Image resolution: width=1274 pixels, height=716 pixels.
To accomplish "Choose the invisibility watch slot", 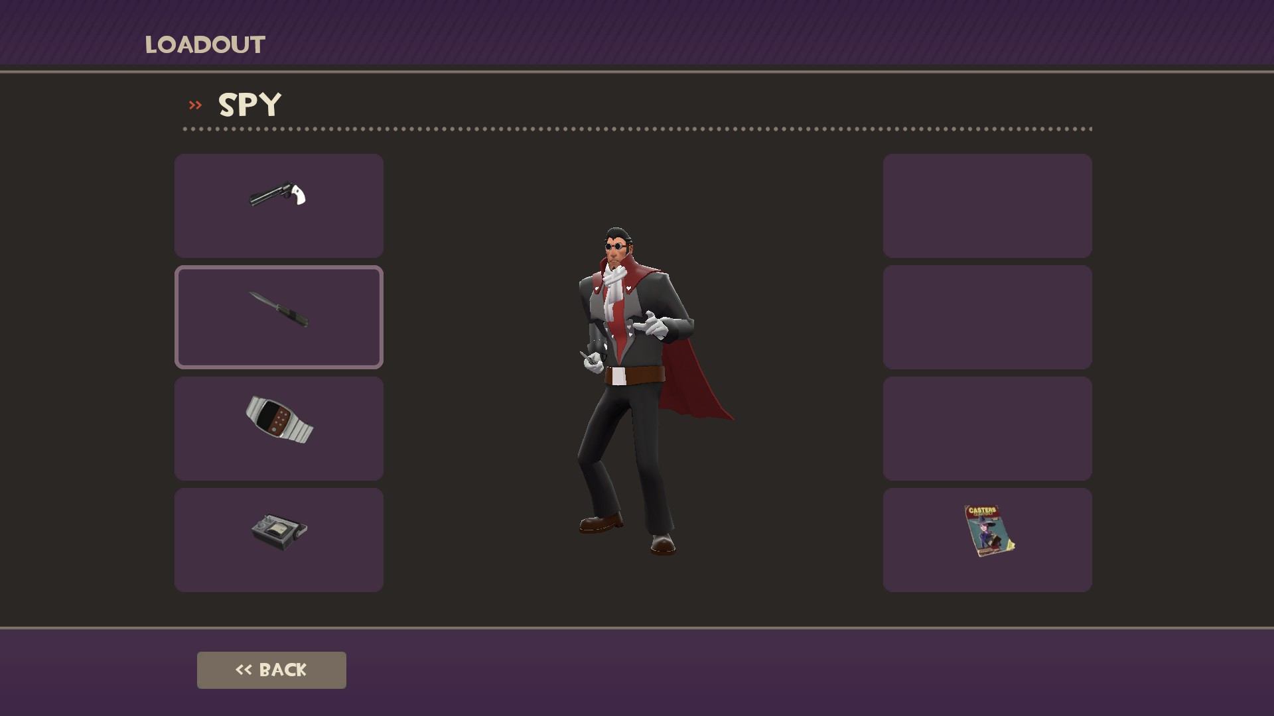I will click(x=279, y=428).
